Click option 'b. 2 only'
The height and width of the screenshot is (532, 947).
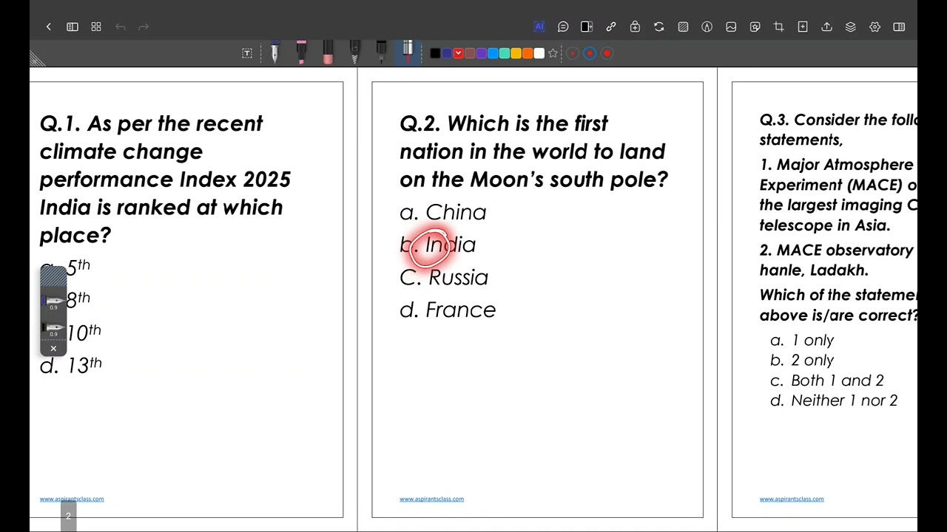coord(802,361)
